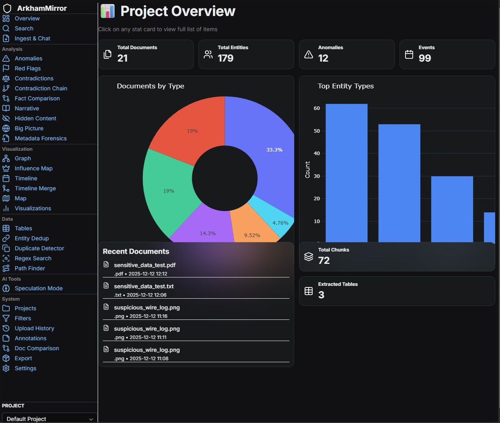Open the Export box icon

coord(6,358)
